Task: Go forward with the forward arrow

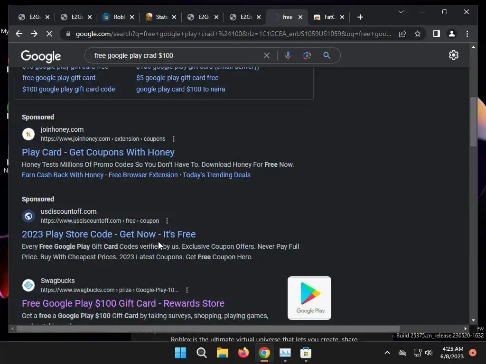Action: (34, 34)
